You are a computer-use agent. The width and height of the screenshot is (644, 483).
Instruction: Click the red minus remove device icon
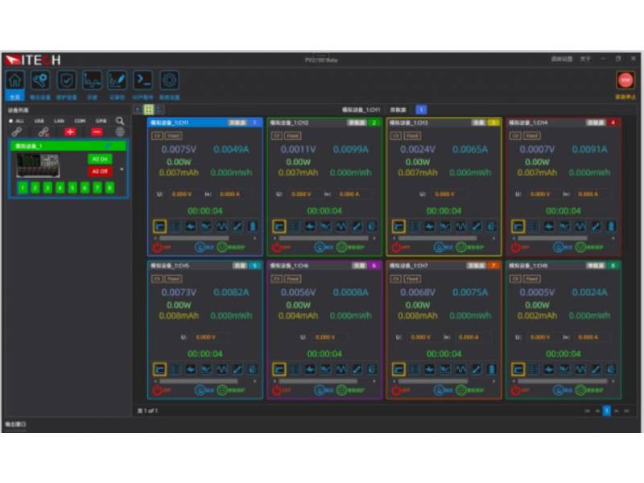click(97, 132)
